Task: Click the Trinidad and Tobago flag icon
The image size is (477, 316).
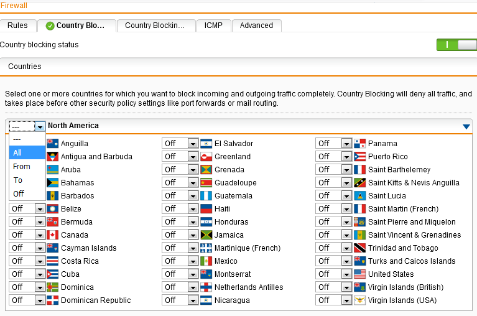Action: (x=359, y=248)
